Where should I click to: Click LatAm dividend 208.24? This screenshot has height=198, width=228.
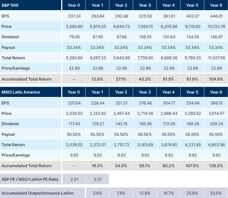216,124
